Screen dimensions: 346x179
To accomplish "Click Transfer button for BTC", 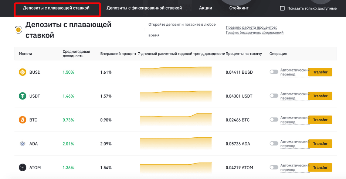I will click(x=320, y=120).
